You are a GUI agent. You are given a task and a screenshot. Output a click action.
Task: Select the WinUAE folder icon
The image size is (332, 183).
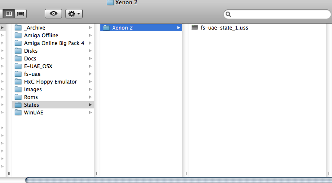18,112
